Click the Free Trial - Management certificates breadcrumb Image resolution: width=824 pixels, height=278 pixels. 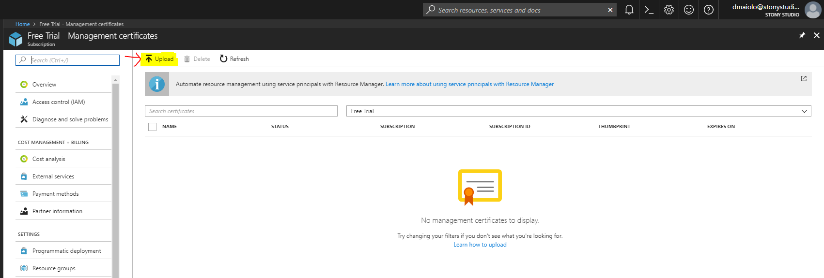81,24
